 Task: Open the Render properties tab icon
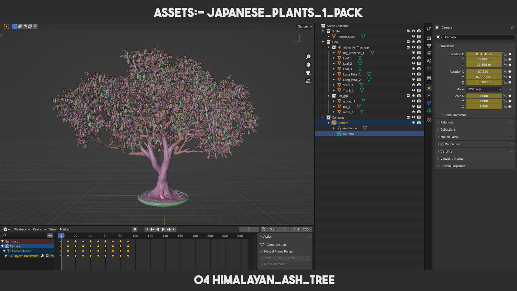[x=429, y=38]
